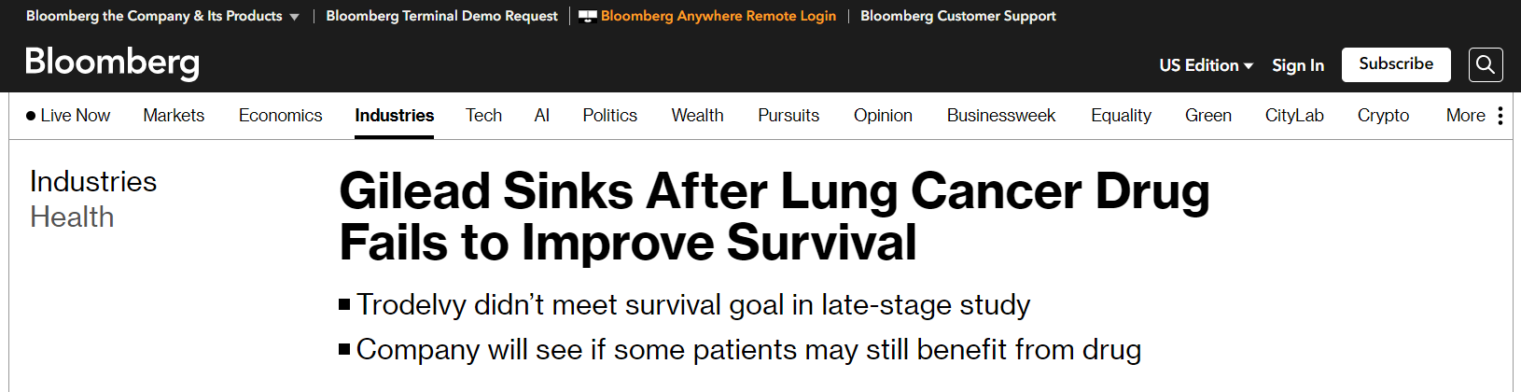
Task: Click the search magnifier icon
Action: [x=1486, y=64]
